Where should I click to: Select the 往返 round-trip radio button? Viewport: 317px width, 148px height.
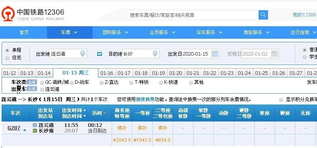pos(7,58)
